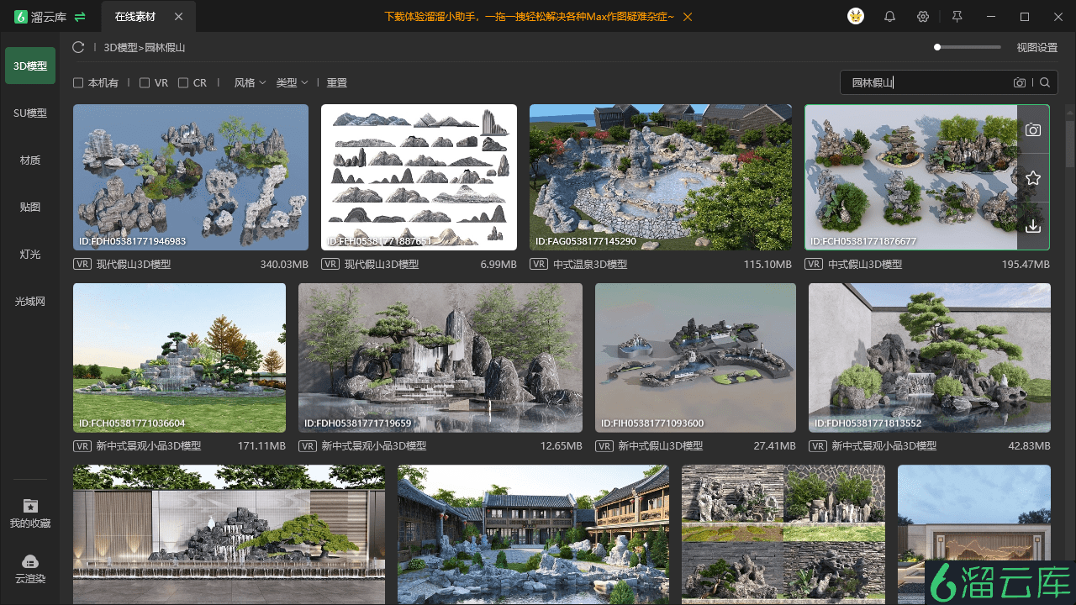This screenshot has width=1076, height=605.
Task: Click the 195.47MB file size text
Action: [1026, 264]
